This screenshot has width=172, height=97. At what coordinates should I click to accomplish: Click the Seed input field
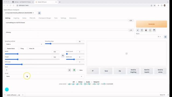tap(35, 70)
